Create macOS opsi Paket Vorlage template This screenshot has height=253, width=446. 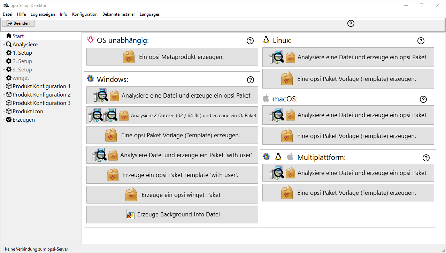348,136
